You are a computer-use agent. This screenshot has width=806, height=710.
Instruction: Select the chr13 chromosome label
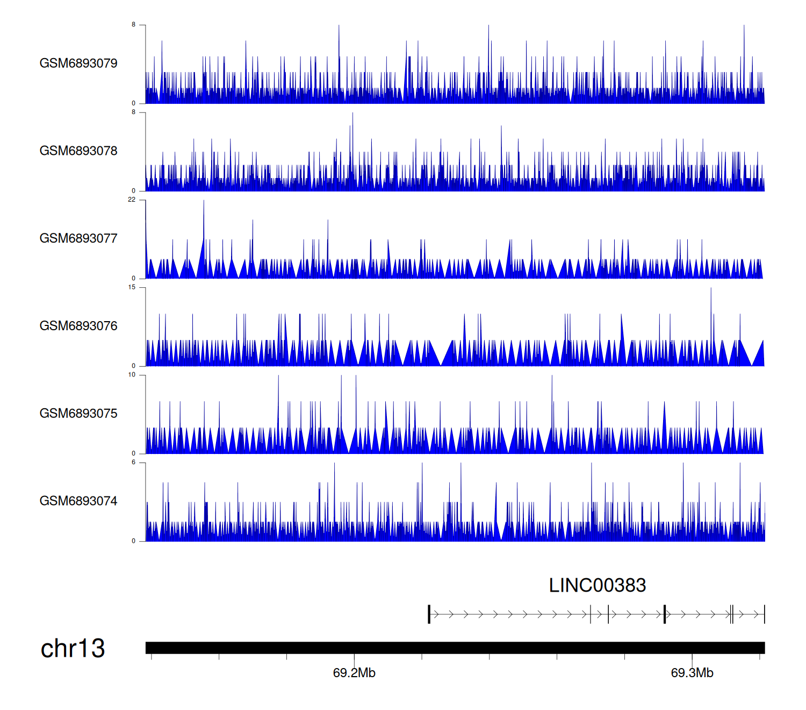[73, 649]
